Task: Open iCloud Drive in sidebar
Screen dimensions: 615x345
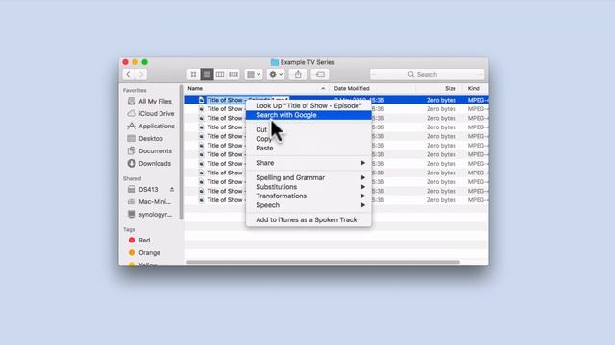Action: coord(151,113)
